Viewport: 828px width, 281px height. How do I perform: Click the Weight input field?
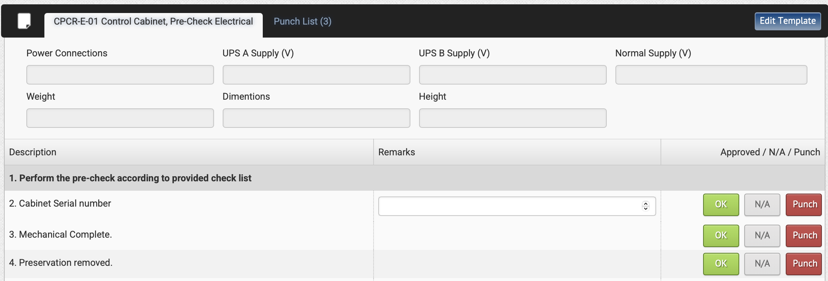[120, 118]
